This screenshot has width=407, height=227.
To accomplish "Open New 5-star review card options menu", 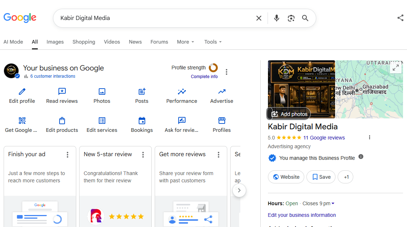I will 143,155.
